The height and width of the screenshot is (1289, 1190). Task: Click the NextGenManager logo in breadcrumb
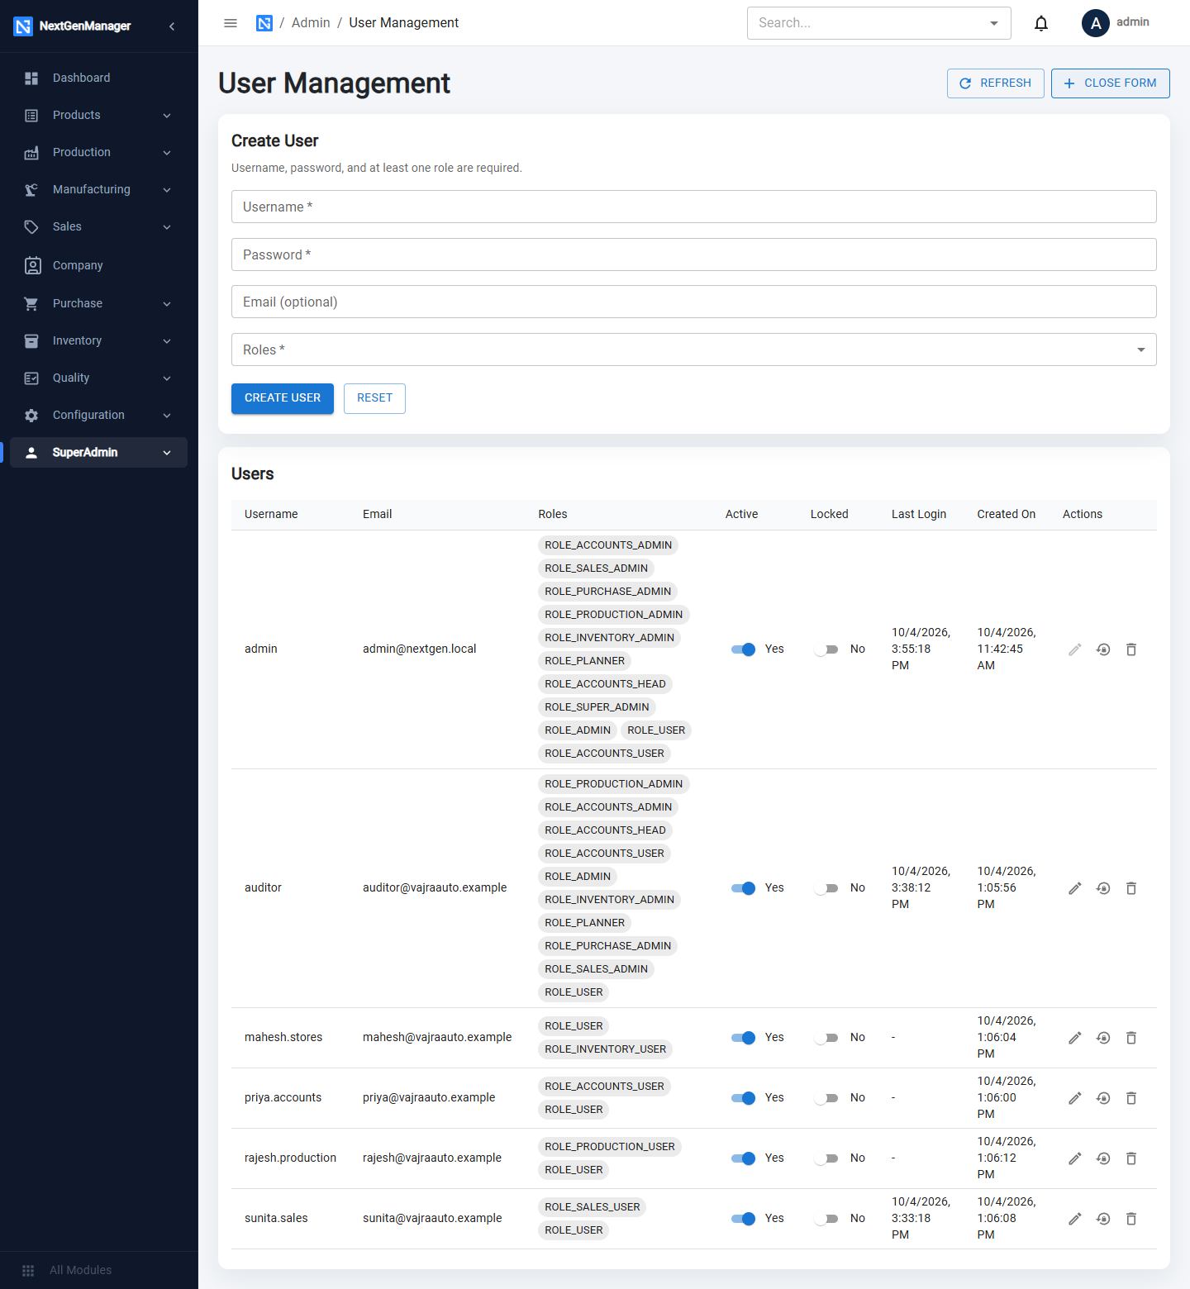(264, 23)
